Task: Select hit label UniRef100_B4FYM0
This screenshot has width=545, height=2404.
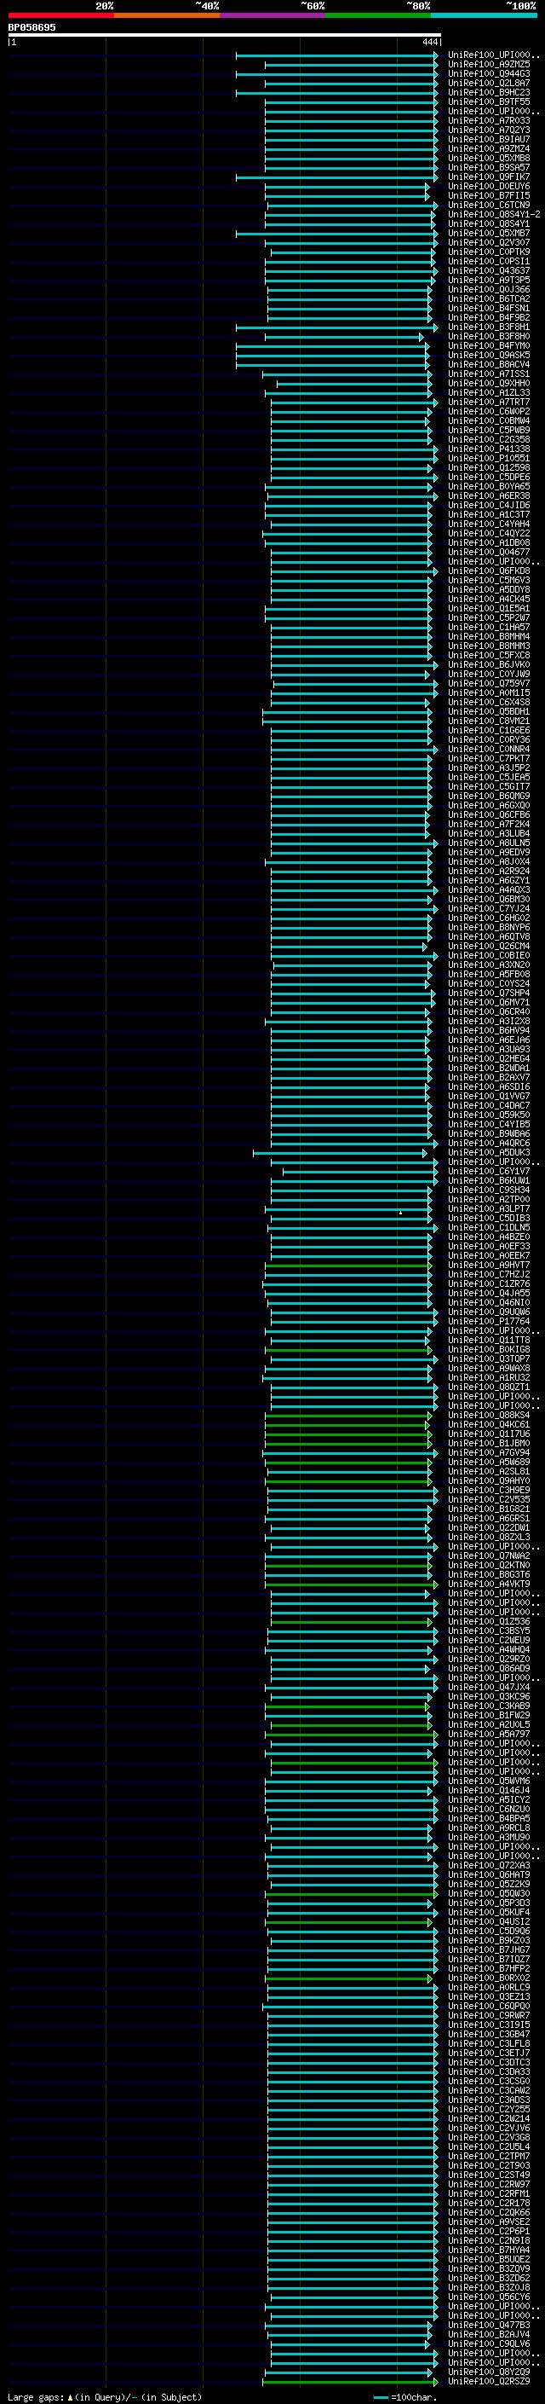Action: tap(489, 345)
